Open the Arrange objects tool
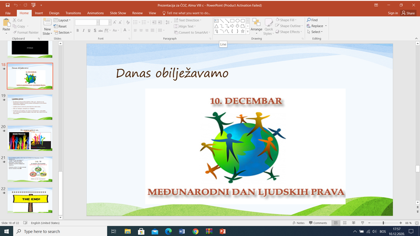This screenshot has height=236, width=420. pos(256,24)
